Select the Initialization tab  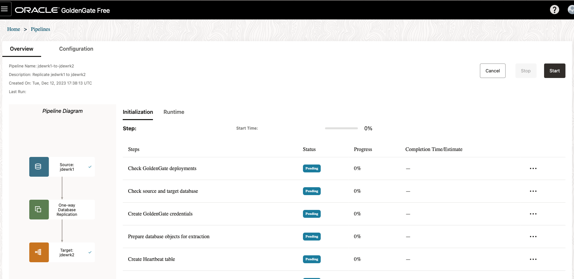[138, 112]
